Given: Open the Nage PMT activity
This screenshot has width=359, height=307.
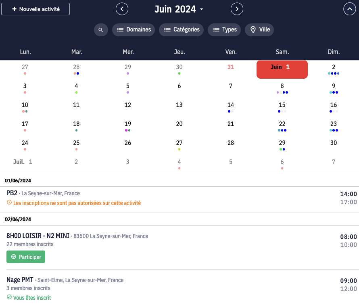Looking at the screenshot, I should click(20, 280).
